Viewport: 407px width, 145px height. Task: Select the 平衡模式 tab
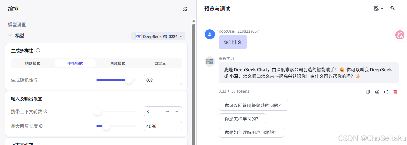point(75,63)
